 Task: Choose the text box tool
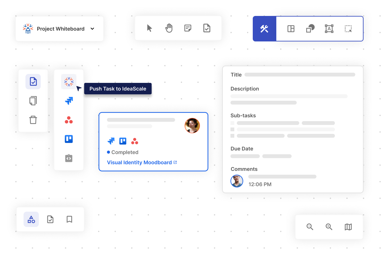329,29
